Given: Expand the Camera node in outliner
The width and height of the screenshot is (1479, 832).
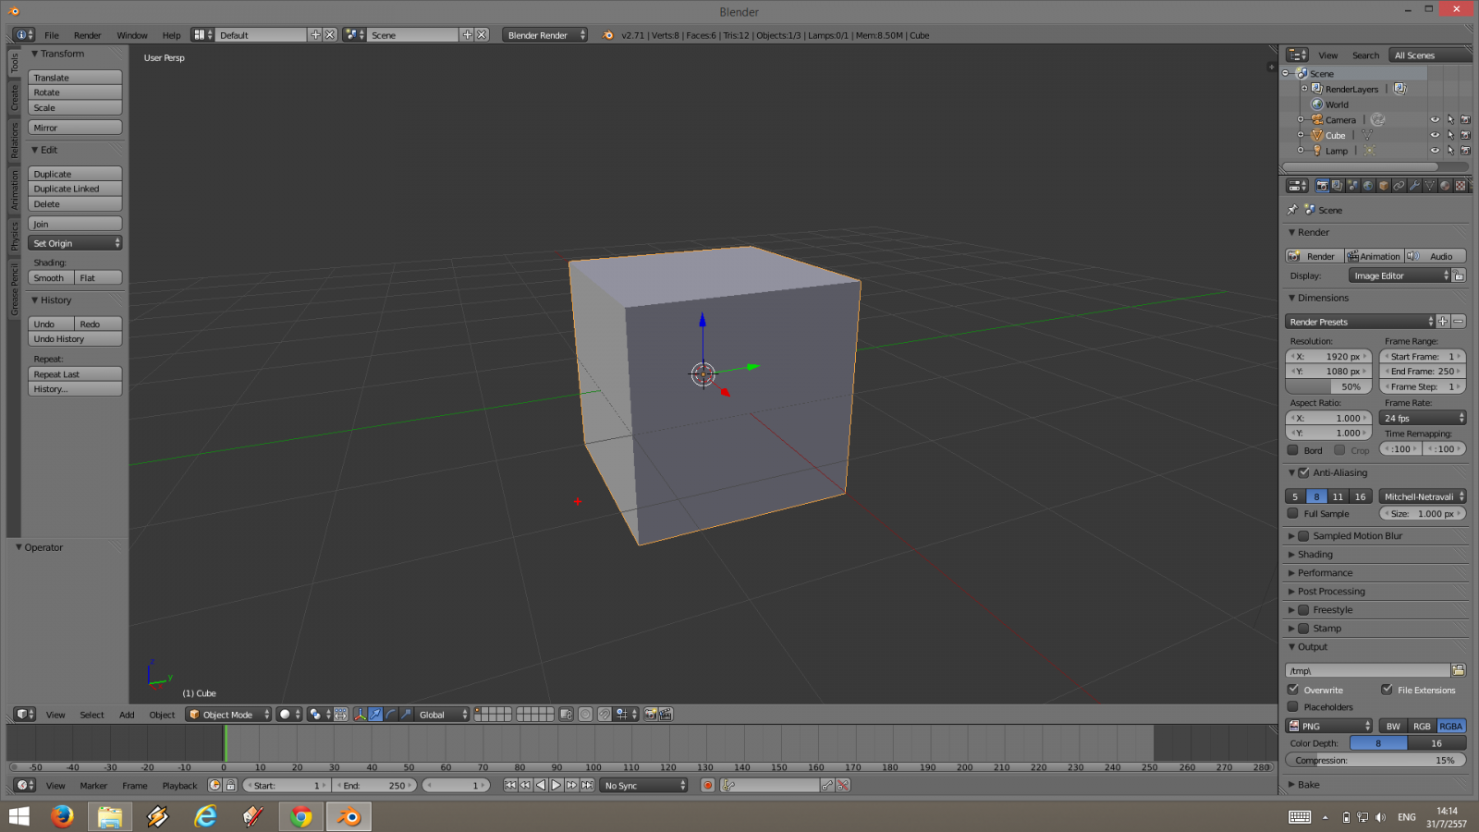Looking at the screenshot, I should click(1301, 120).
